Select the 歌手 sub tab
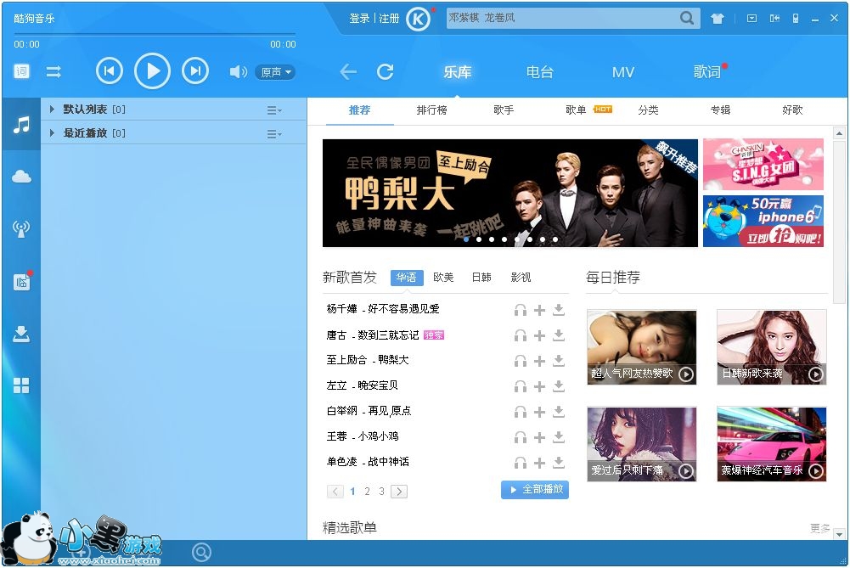850x568 pixels. 504,110
